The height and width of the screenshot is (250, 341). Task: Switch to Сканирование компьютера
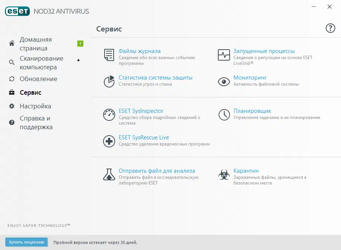[41, 62]
